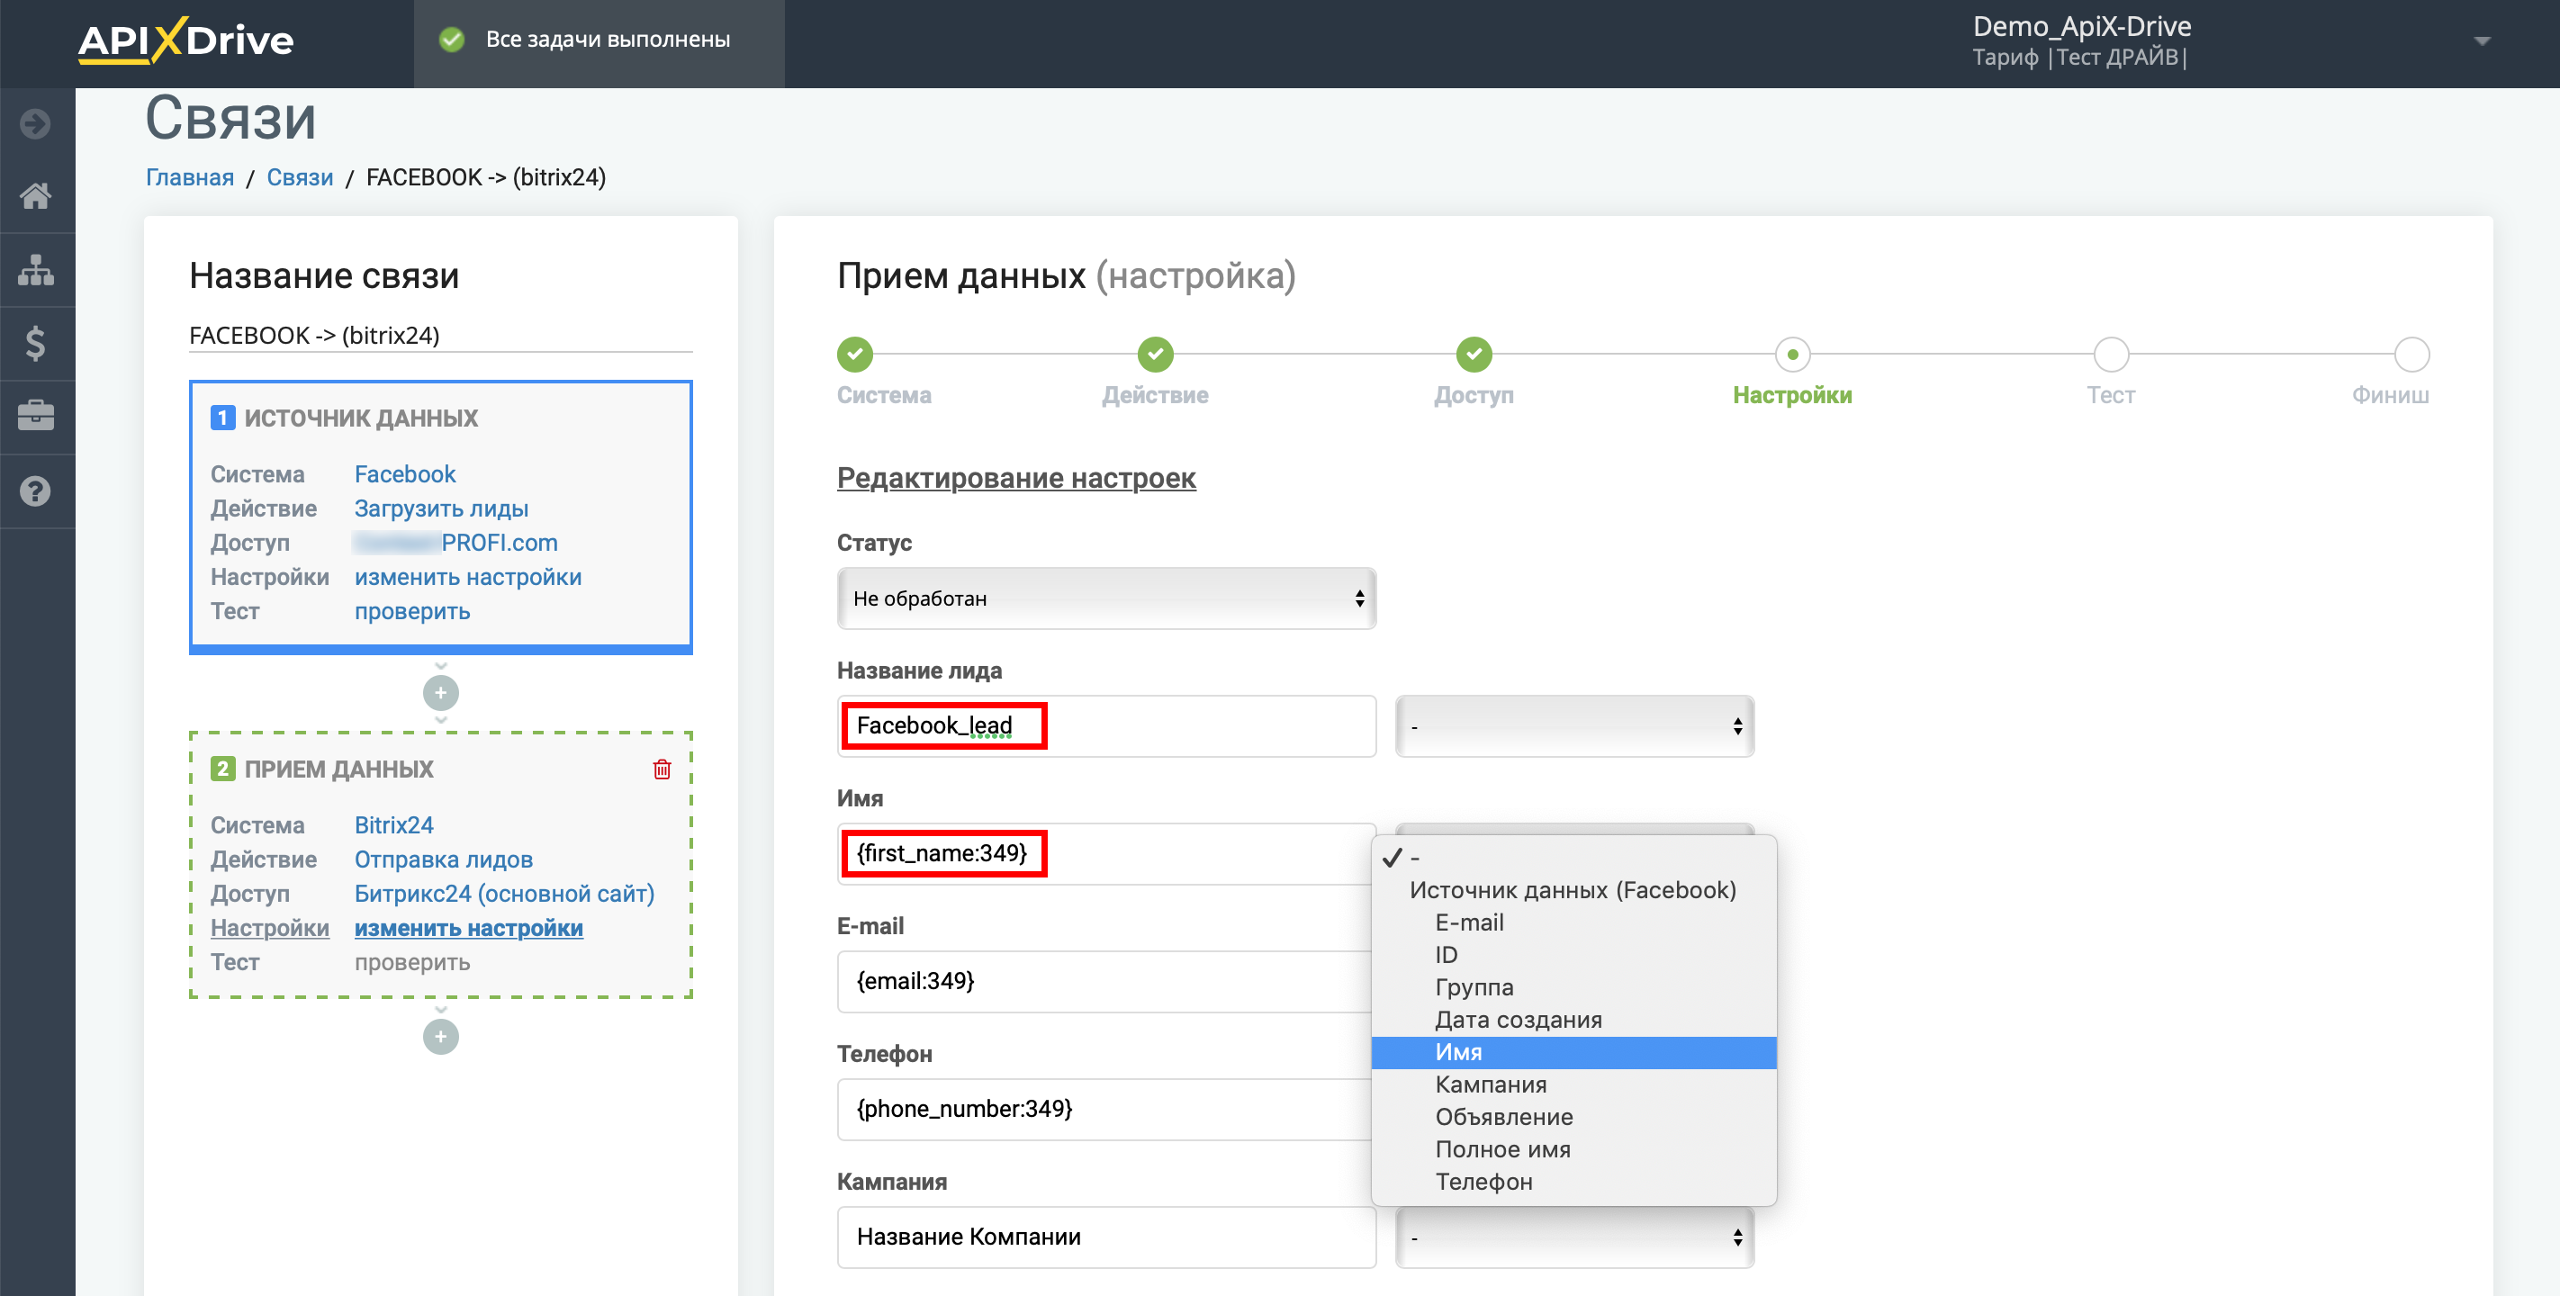Image resolution: width=2560 pixels, height=1296 pixels.
Task: Open the Статус dropdown Не обработан
Action: (1106, 598)
